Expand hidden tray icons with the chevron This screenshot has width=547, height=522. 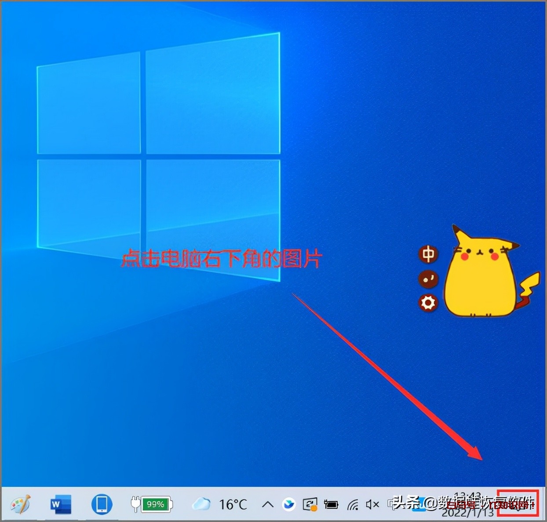[x=267, y=504]
